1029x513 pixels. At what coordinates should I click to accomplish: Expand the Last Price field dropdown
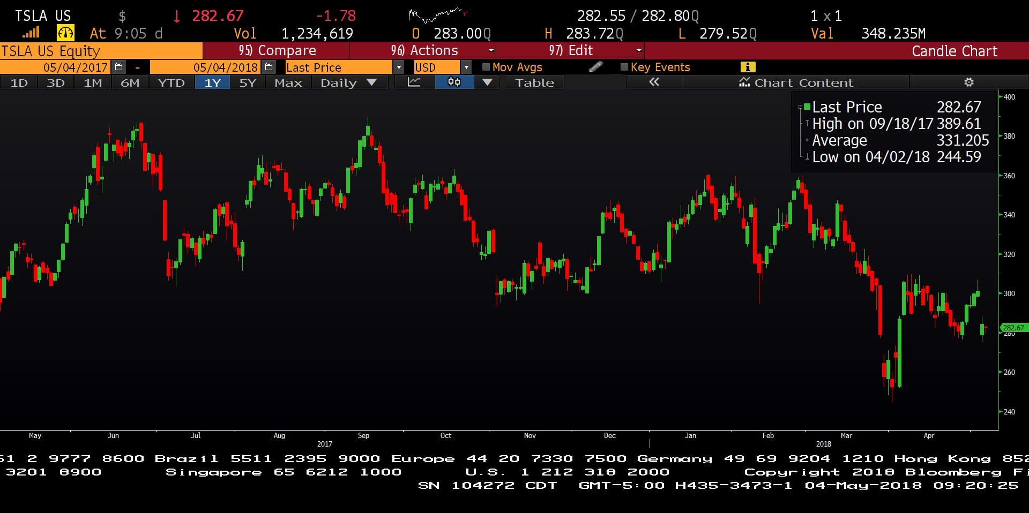[x=398, y=67]
